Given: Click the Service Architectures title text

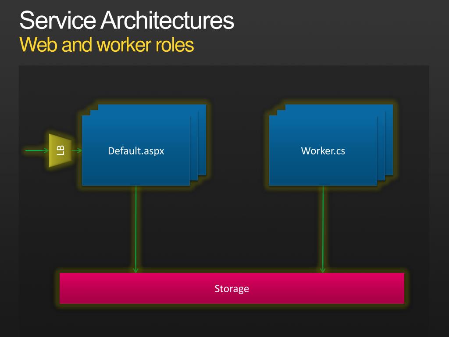Looking at the screenshot, I should pyautogui.click(x=127, y=20).
